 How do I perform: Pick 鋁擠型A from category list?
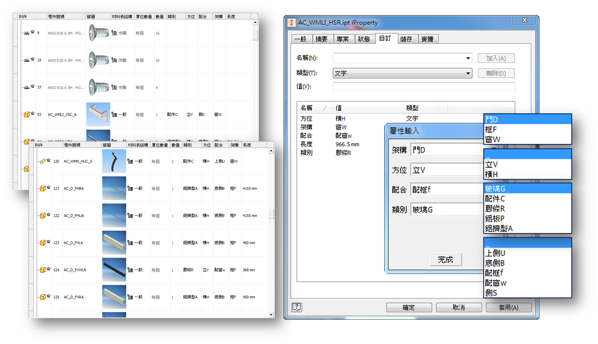498,228
